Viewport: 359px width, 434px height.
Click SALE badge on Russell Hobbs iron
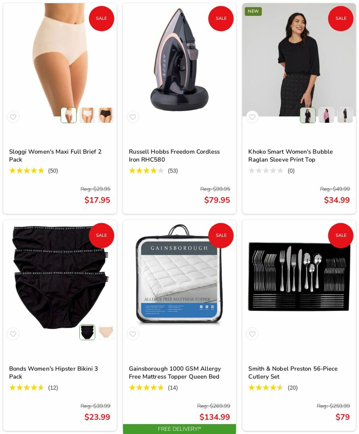[221, 18]
